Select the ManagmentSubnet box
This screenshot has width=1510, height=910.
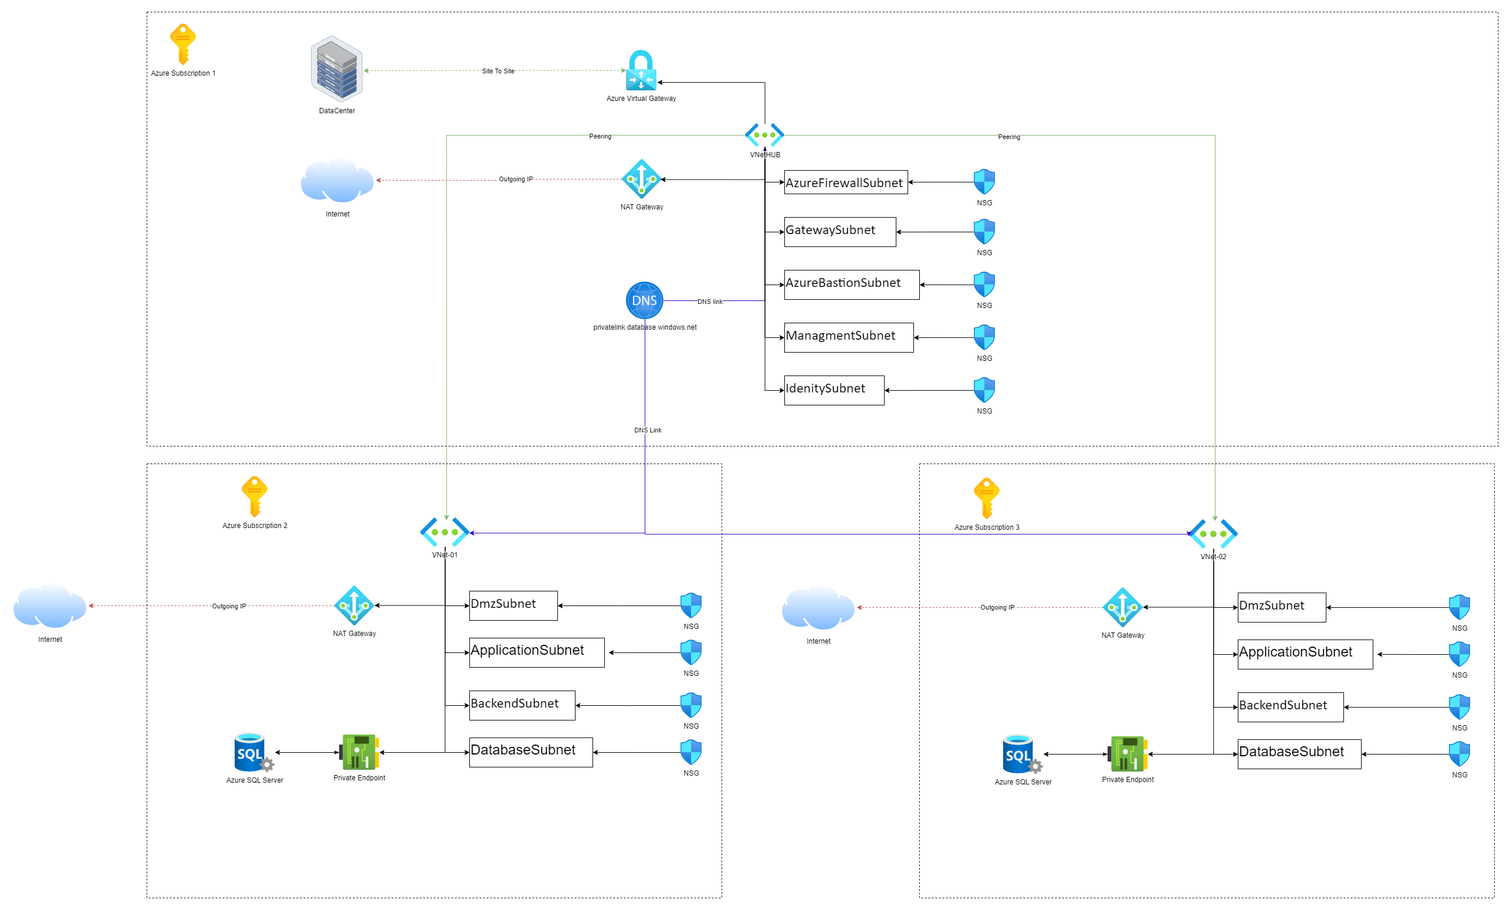pos(848,337)
